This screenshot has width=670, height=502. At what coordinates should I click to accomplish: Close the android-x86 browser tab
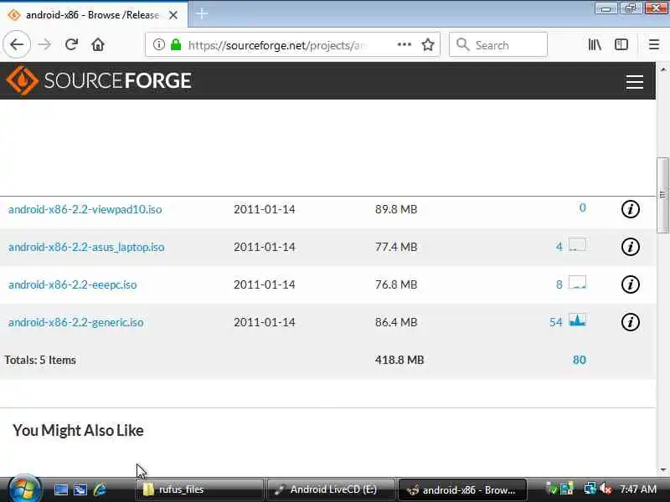pyautogui.click(x=173, y=15)
